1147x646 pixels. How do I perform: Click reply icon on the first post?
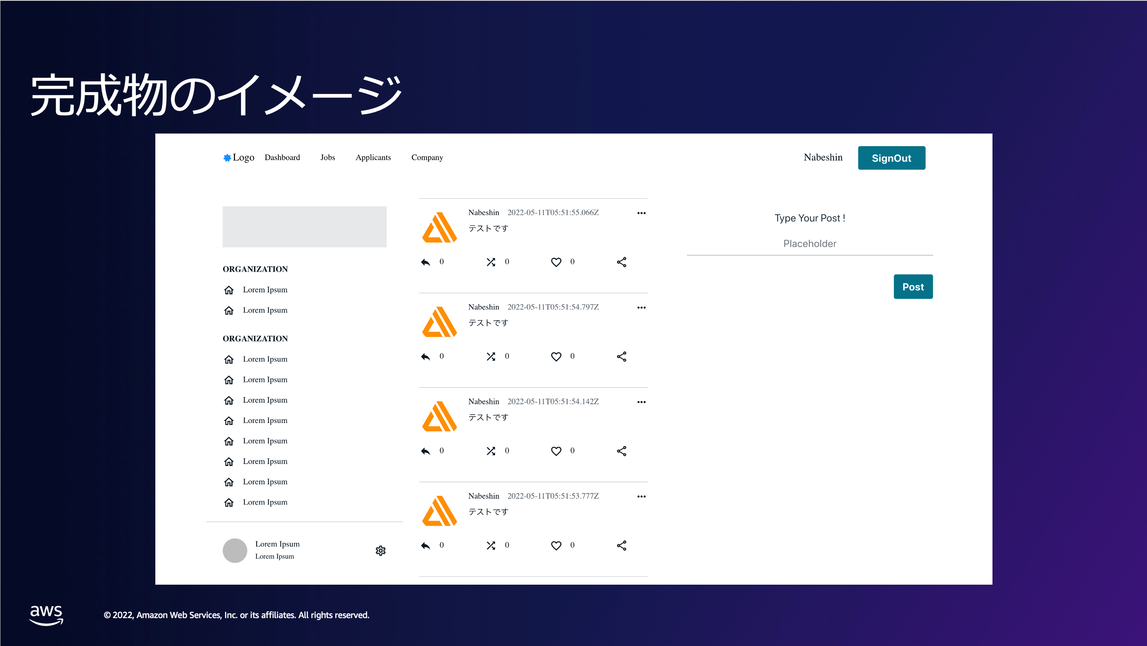[x=426, y=262]
